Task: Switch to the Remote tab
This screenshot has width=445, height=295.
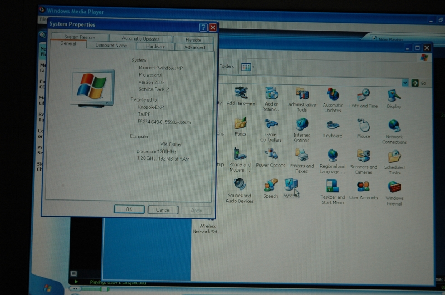Action: 193,40
